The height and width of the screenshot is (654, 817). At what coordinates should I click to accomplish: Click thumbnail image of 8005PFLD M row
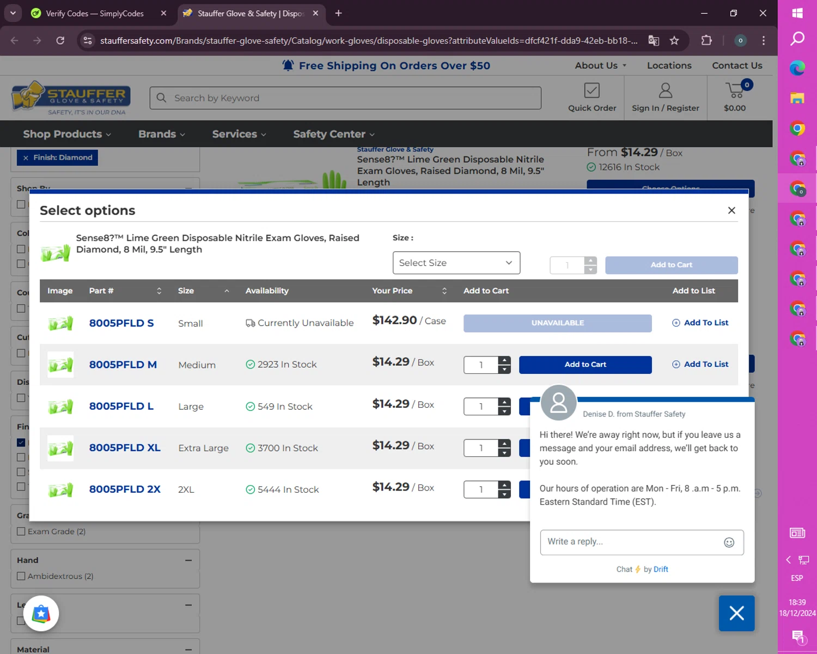pyautogui.click(x=60, y=365)
